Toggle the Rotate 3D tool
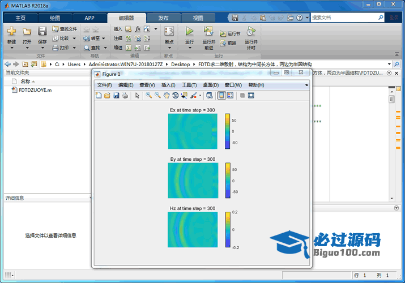The height and width of the screenshot is (283, 405). (x=175, y=96)
